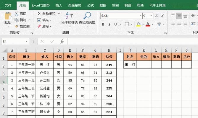Switch to the PDF工具集 tab
The image size is (198, 118).
[157, 5]
